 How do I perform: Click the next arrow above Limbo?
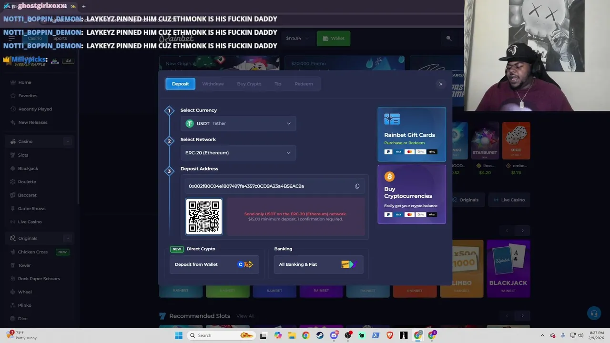tap(522, 231)
